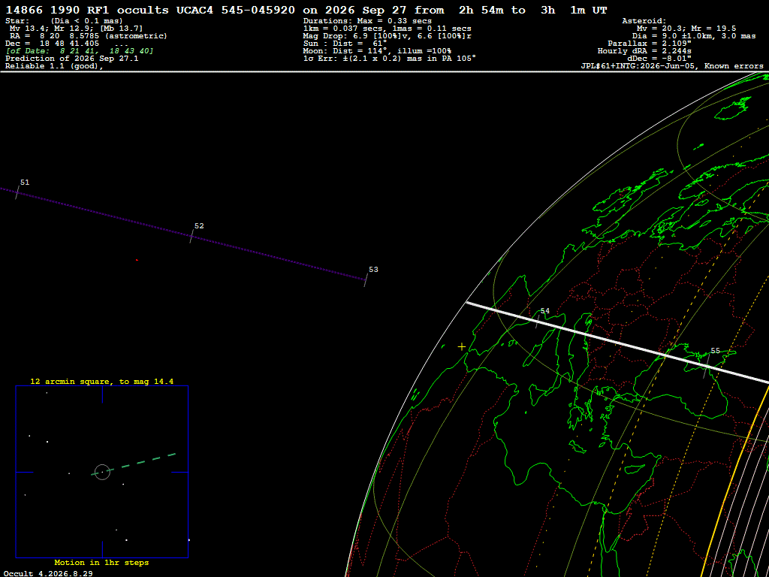This screenshot has width=769, height=577.
Task: Click the 53 minute tick marker
Action: 366,279
